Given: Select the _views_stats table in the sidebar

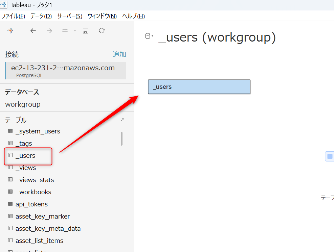Looking at the screenshot, I should (35, 180).
